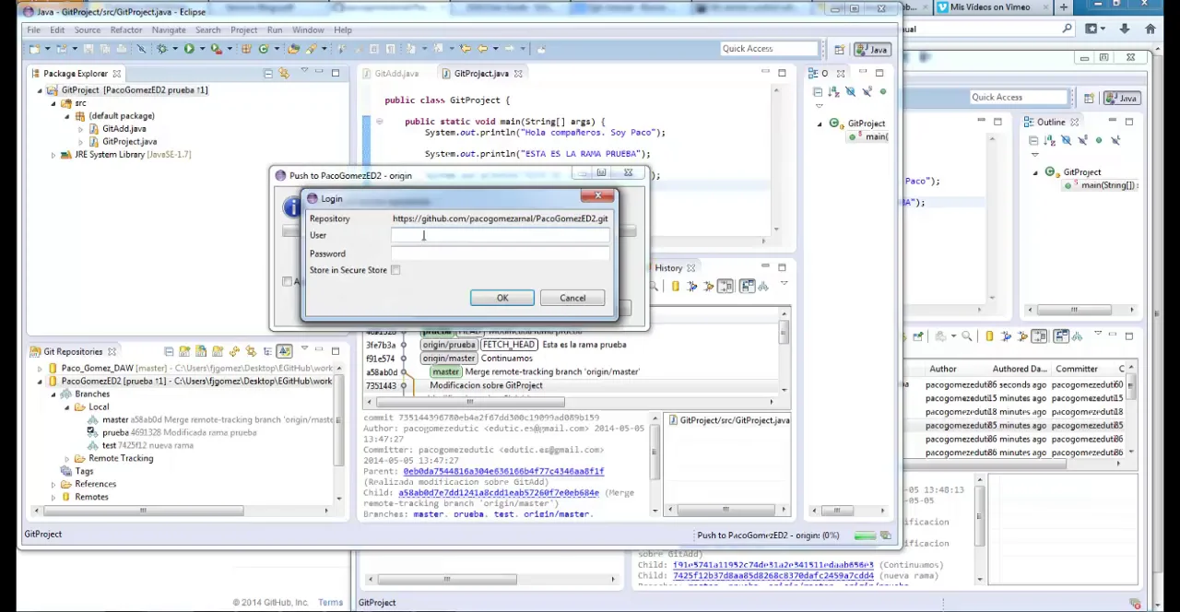Toggle Hide Fields in front Outline toolbar
Image resolution: width=1180 pixels, height=612 pixels.
point(850,91)
